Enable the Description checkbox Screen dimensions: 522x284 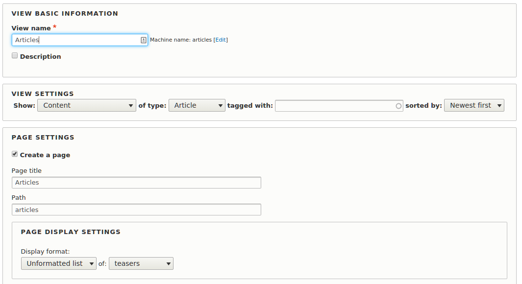click(15, 56)
